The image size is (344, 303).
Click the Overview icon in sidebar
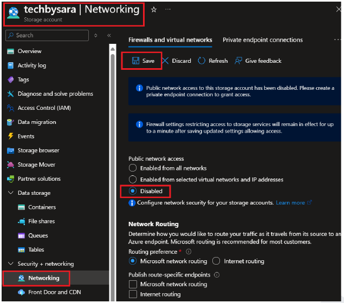(10, 51)
